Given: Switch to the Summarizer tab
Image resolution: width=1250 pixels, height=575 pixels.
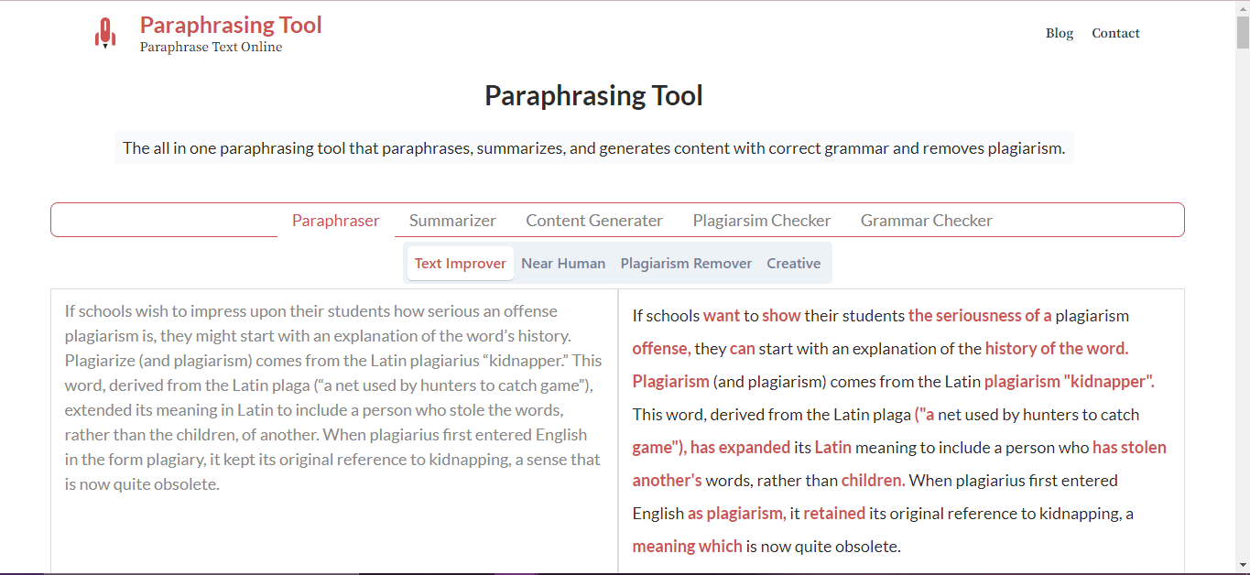Looking at the screenshot, I should 452,220.
